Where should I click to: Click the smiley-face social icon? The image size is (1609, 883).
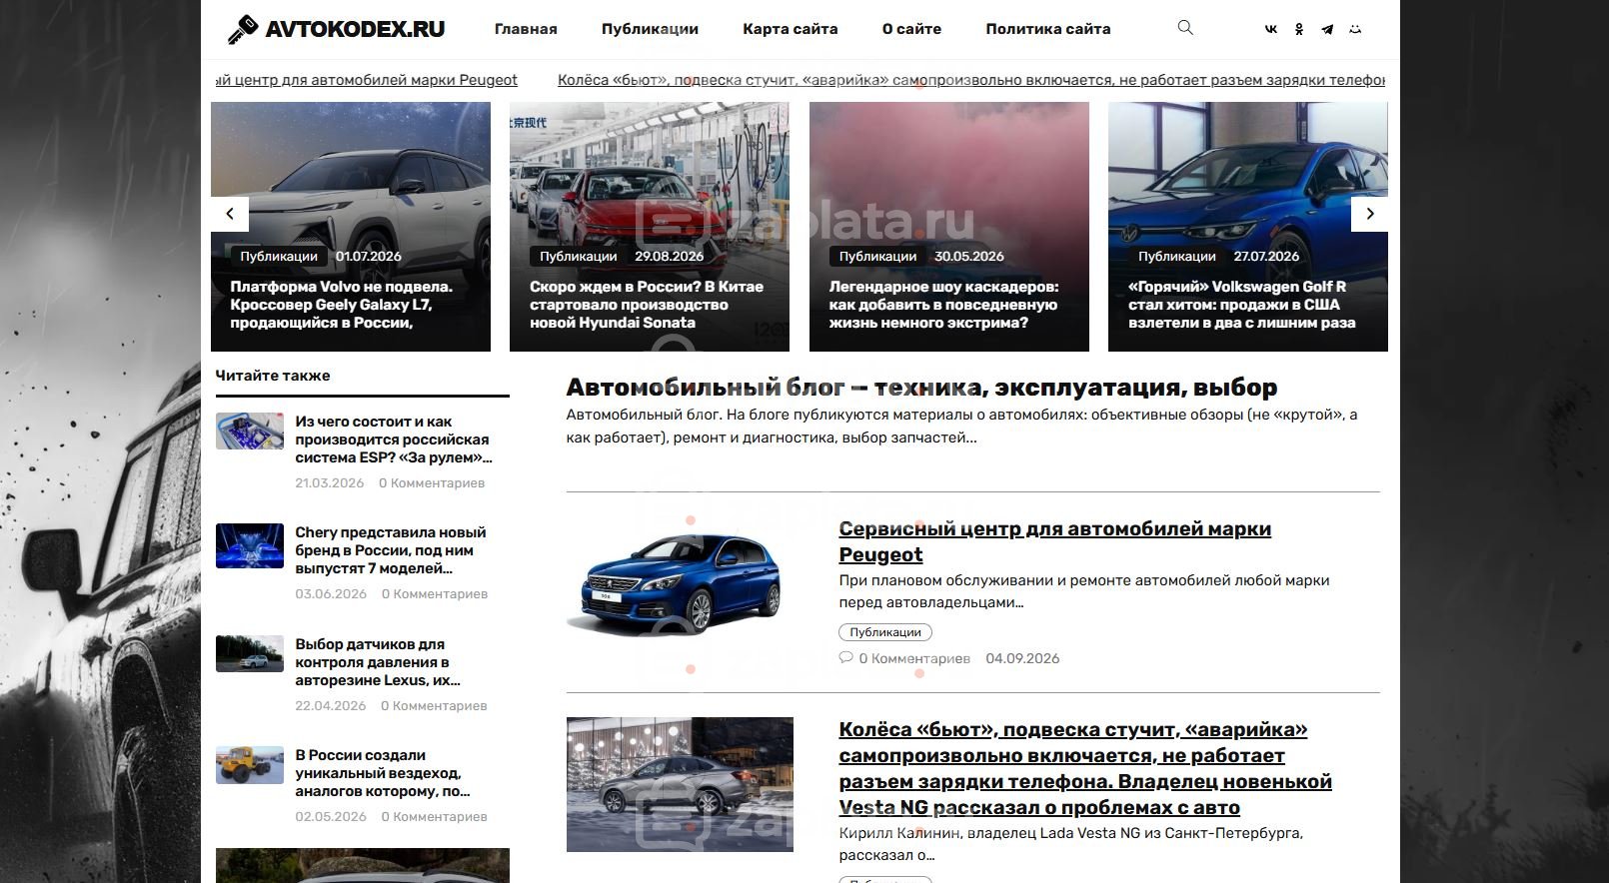tap(1355, 29)
